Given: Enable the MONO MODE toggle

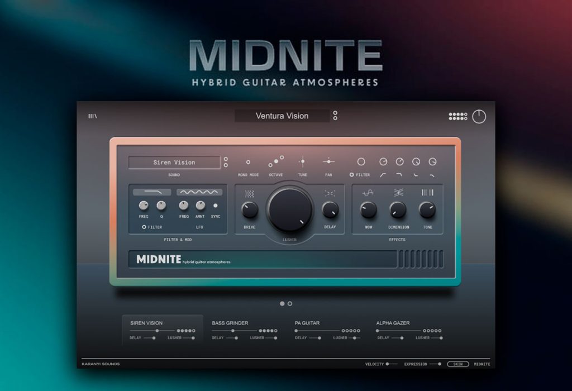Looking at the screenshot, I should click(248, 162).
